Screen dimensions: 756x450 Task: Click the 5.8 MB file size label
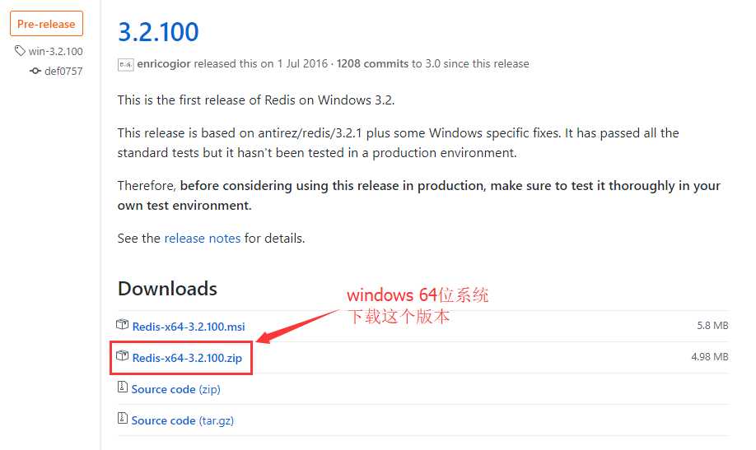(712, 326)
